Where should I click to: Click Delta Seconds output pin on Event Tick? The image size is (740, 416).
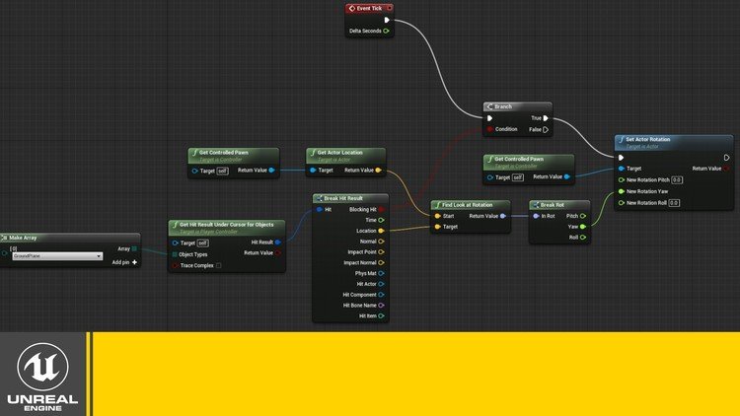(386, 32)
